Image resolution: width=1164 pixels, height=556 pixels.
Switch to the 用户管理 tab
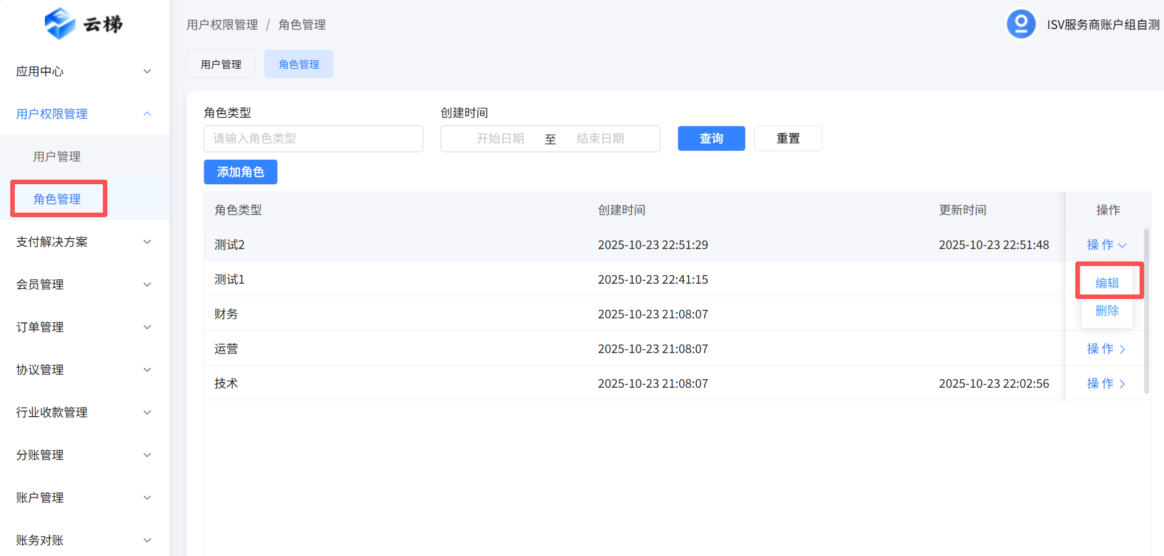coord(221,64)
